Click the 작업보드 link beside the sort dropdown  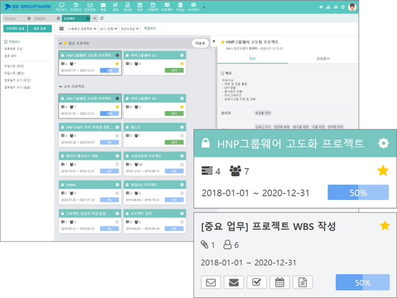pos(150,29)
